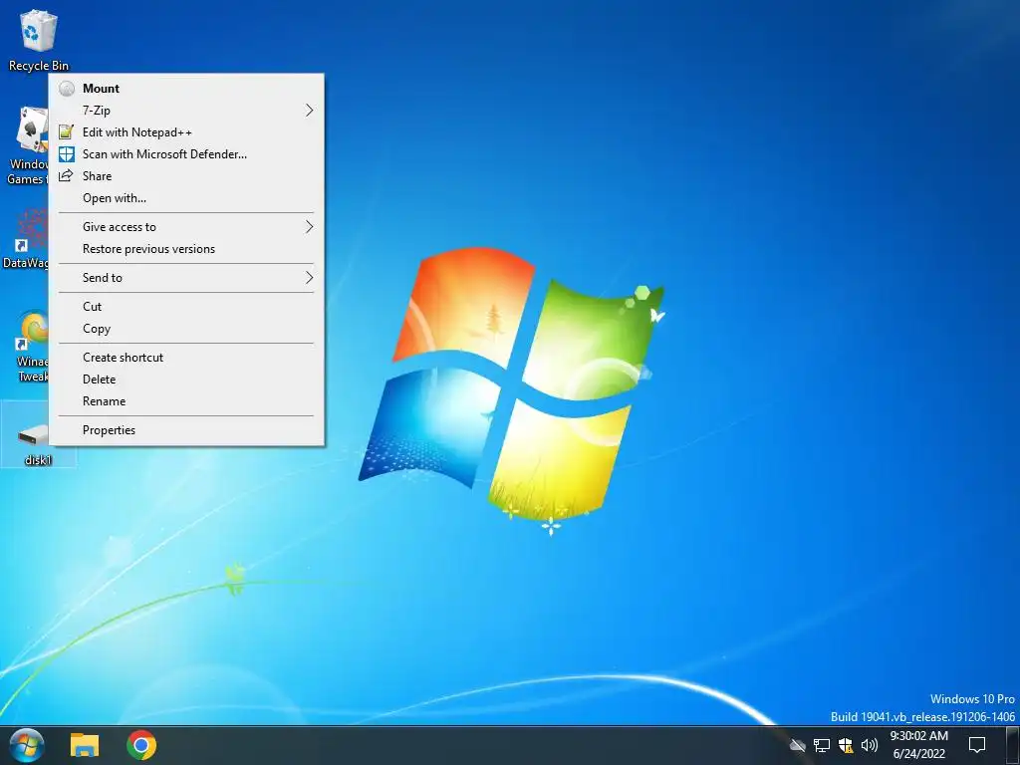The width and height of the screenshot is (1020, 765).
Task: Click the Show desktop strip at the end of the taskbar
Action: 1013,745
